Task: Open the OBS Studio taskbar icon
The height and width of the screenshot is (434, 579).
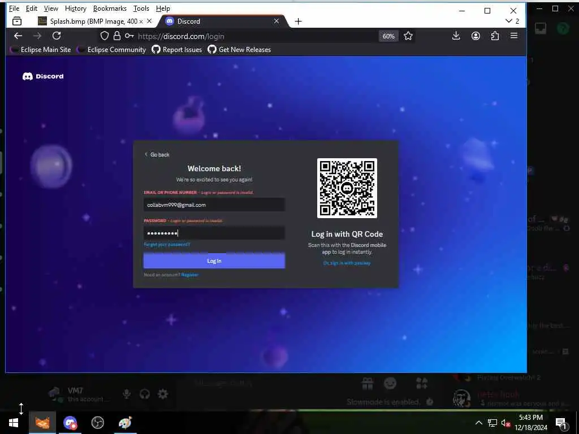Action: [98, 423]
